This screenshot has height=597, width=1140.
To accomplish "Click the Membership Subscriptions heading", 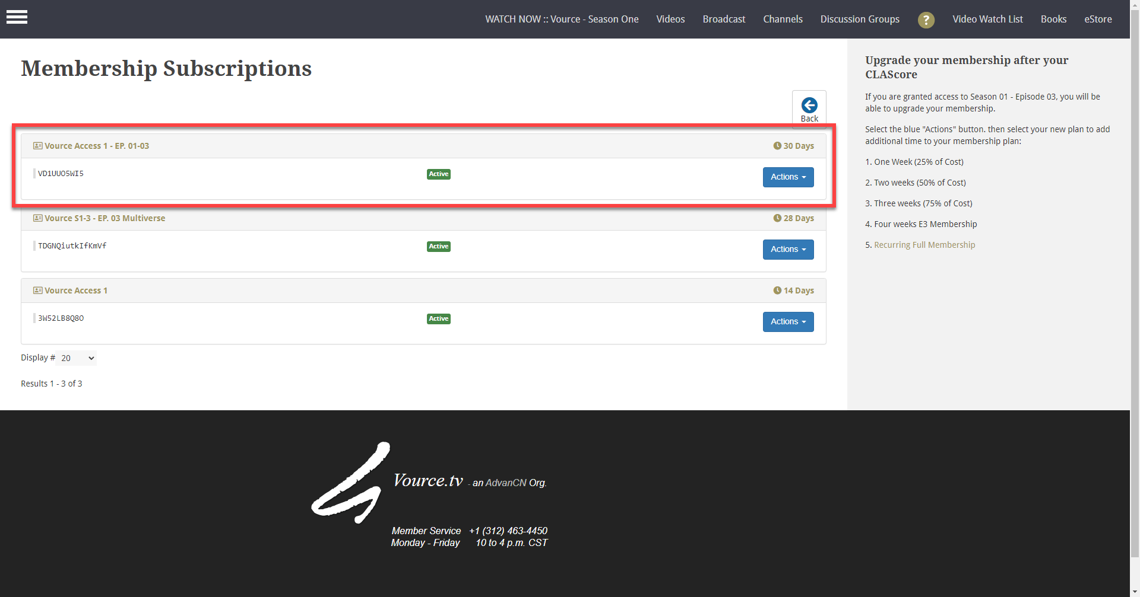I will [166, 69].
